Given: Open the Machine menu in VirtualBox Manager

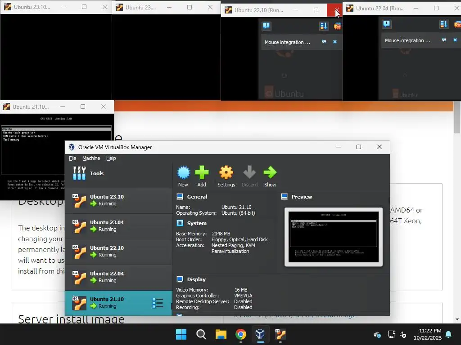Looking at the screenshot, I should click(x=91, y=158).
